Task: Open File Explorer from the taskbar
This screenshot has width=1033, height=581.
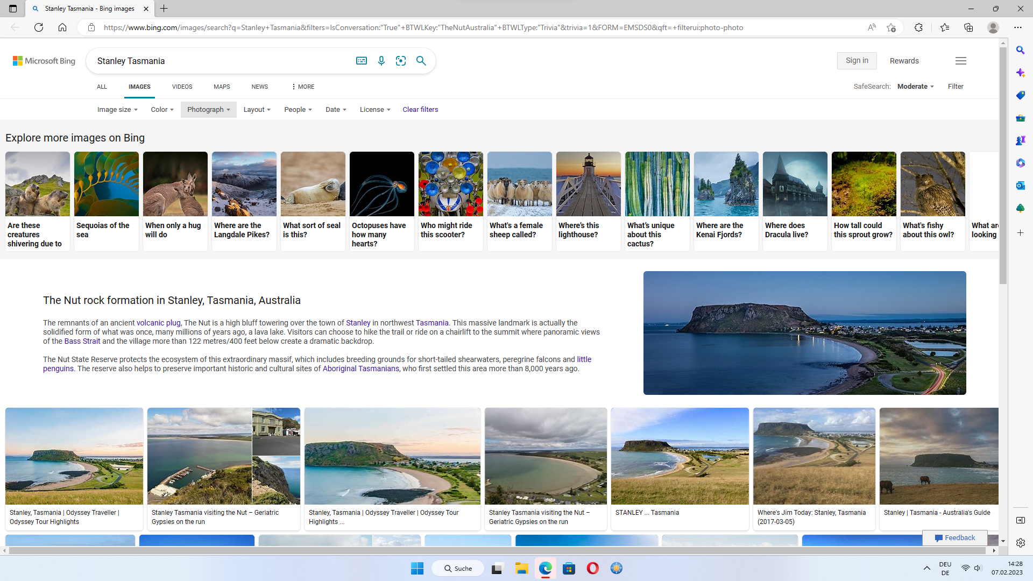Action: 521,568
